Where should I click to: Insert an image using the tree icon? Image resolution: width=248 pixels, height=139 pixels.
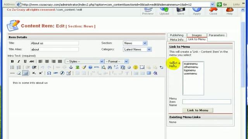pos(77,68)
